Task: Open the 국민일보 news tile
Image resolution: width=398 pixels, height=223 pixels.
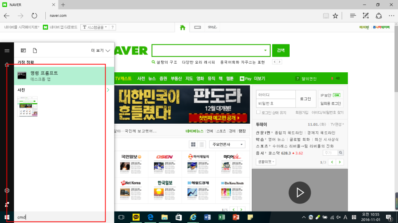Action: (x=131, y=163)
